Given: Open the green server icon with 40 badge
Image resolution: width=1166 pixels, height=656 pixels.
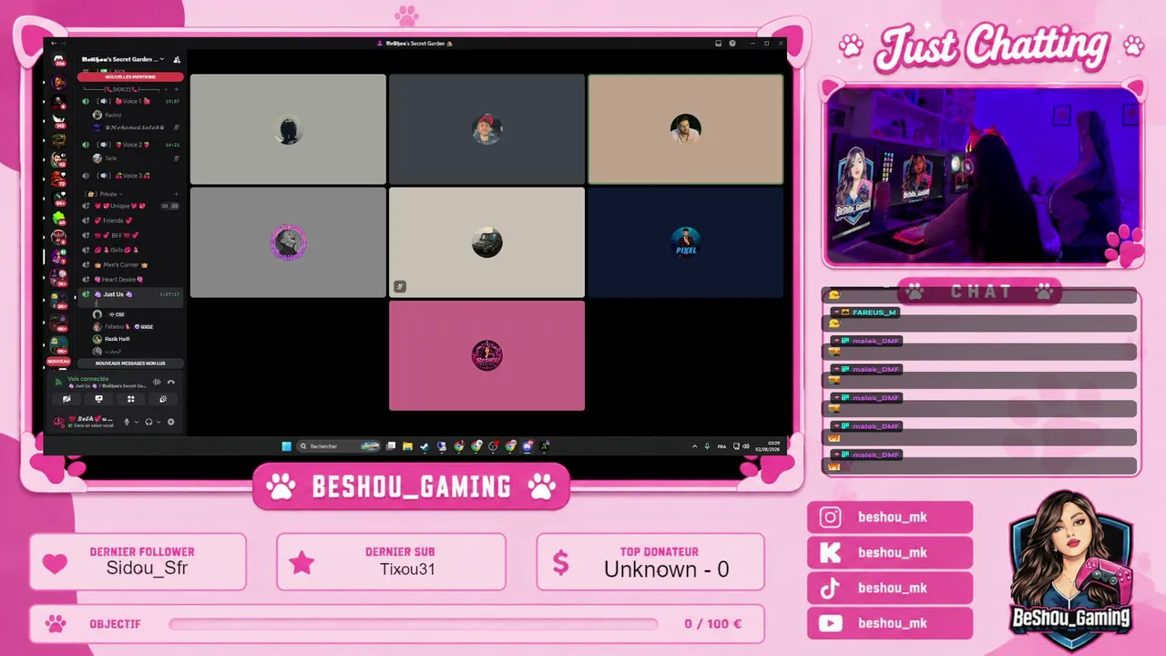Looking at the screenshot, I should click(59, 218).
